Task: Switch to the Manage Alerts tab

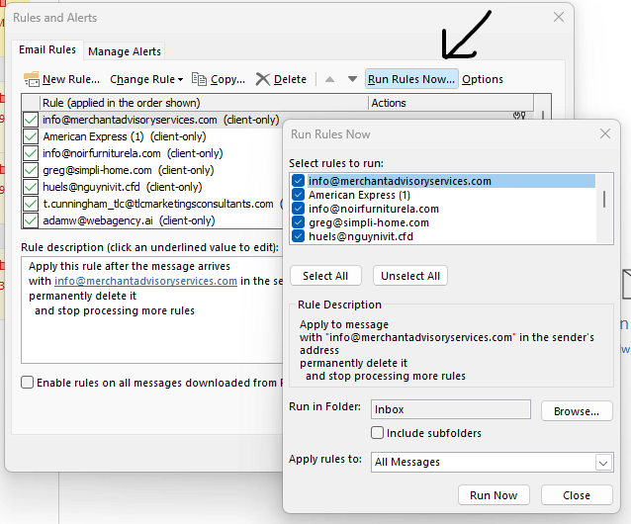Action: coord(125,51)
